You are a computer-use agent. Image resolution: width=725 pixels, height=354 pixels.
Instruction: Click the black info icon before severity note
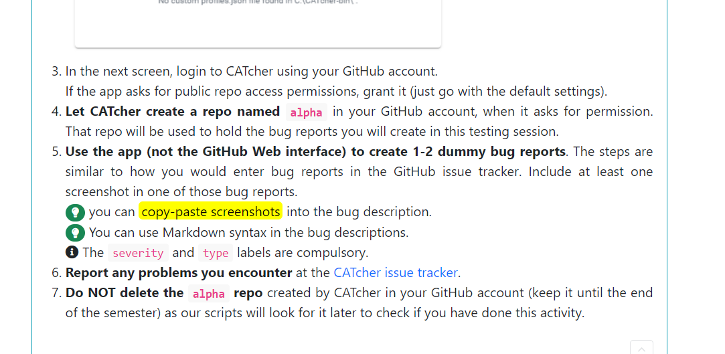click(x=72, y=252)
